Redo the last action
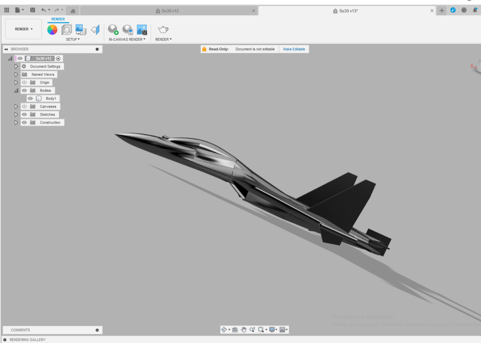The width and height of the screenshot is (481, 343). click(x=57, y=10)
